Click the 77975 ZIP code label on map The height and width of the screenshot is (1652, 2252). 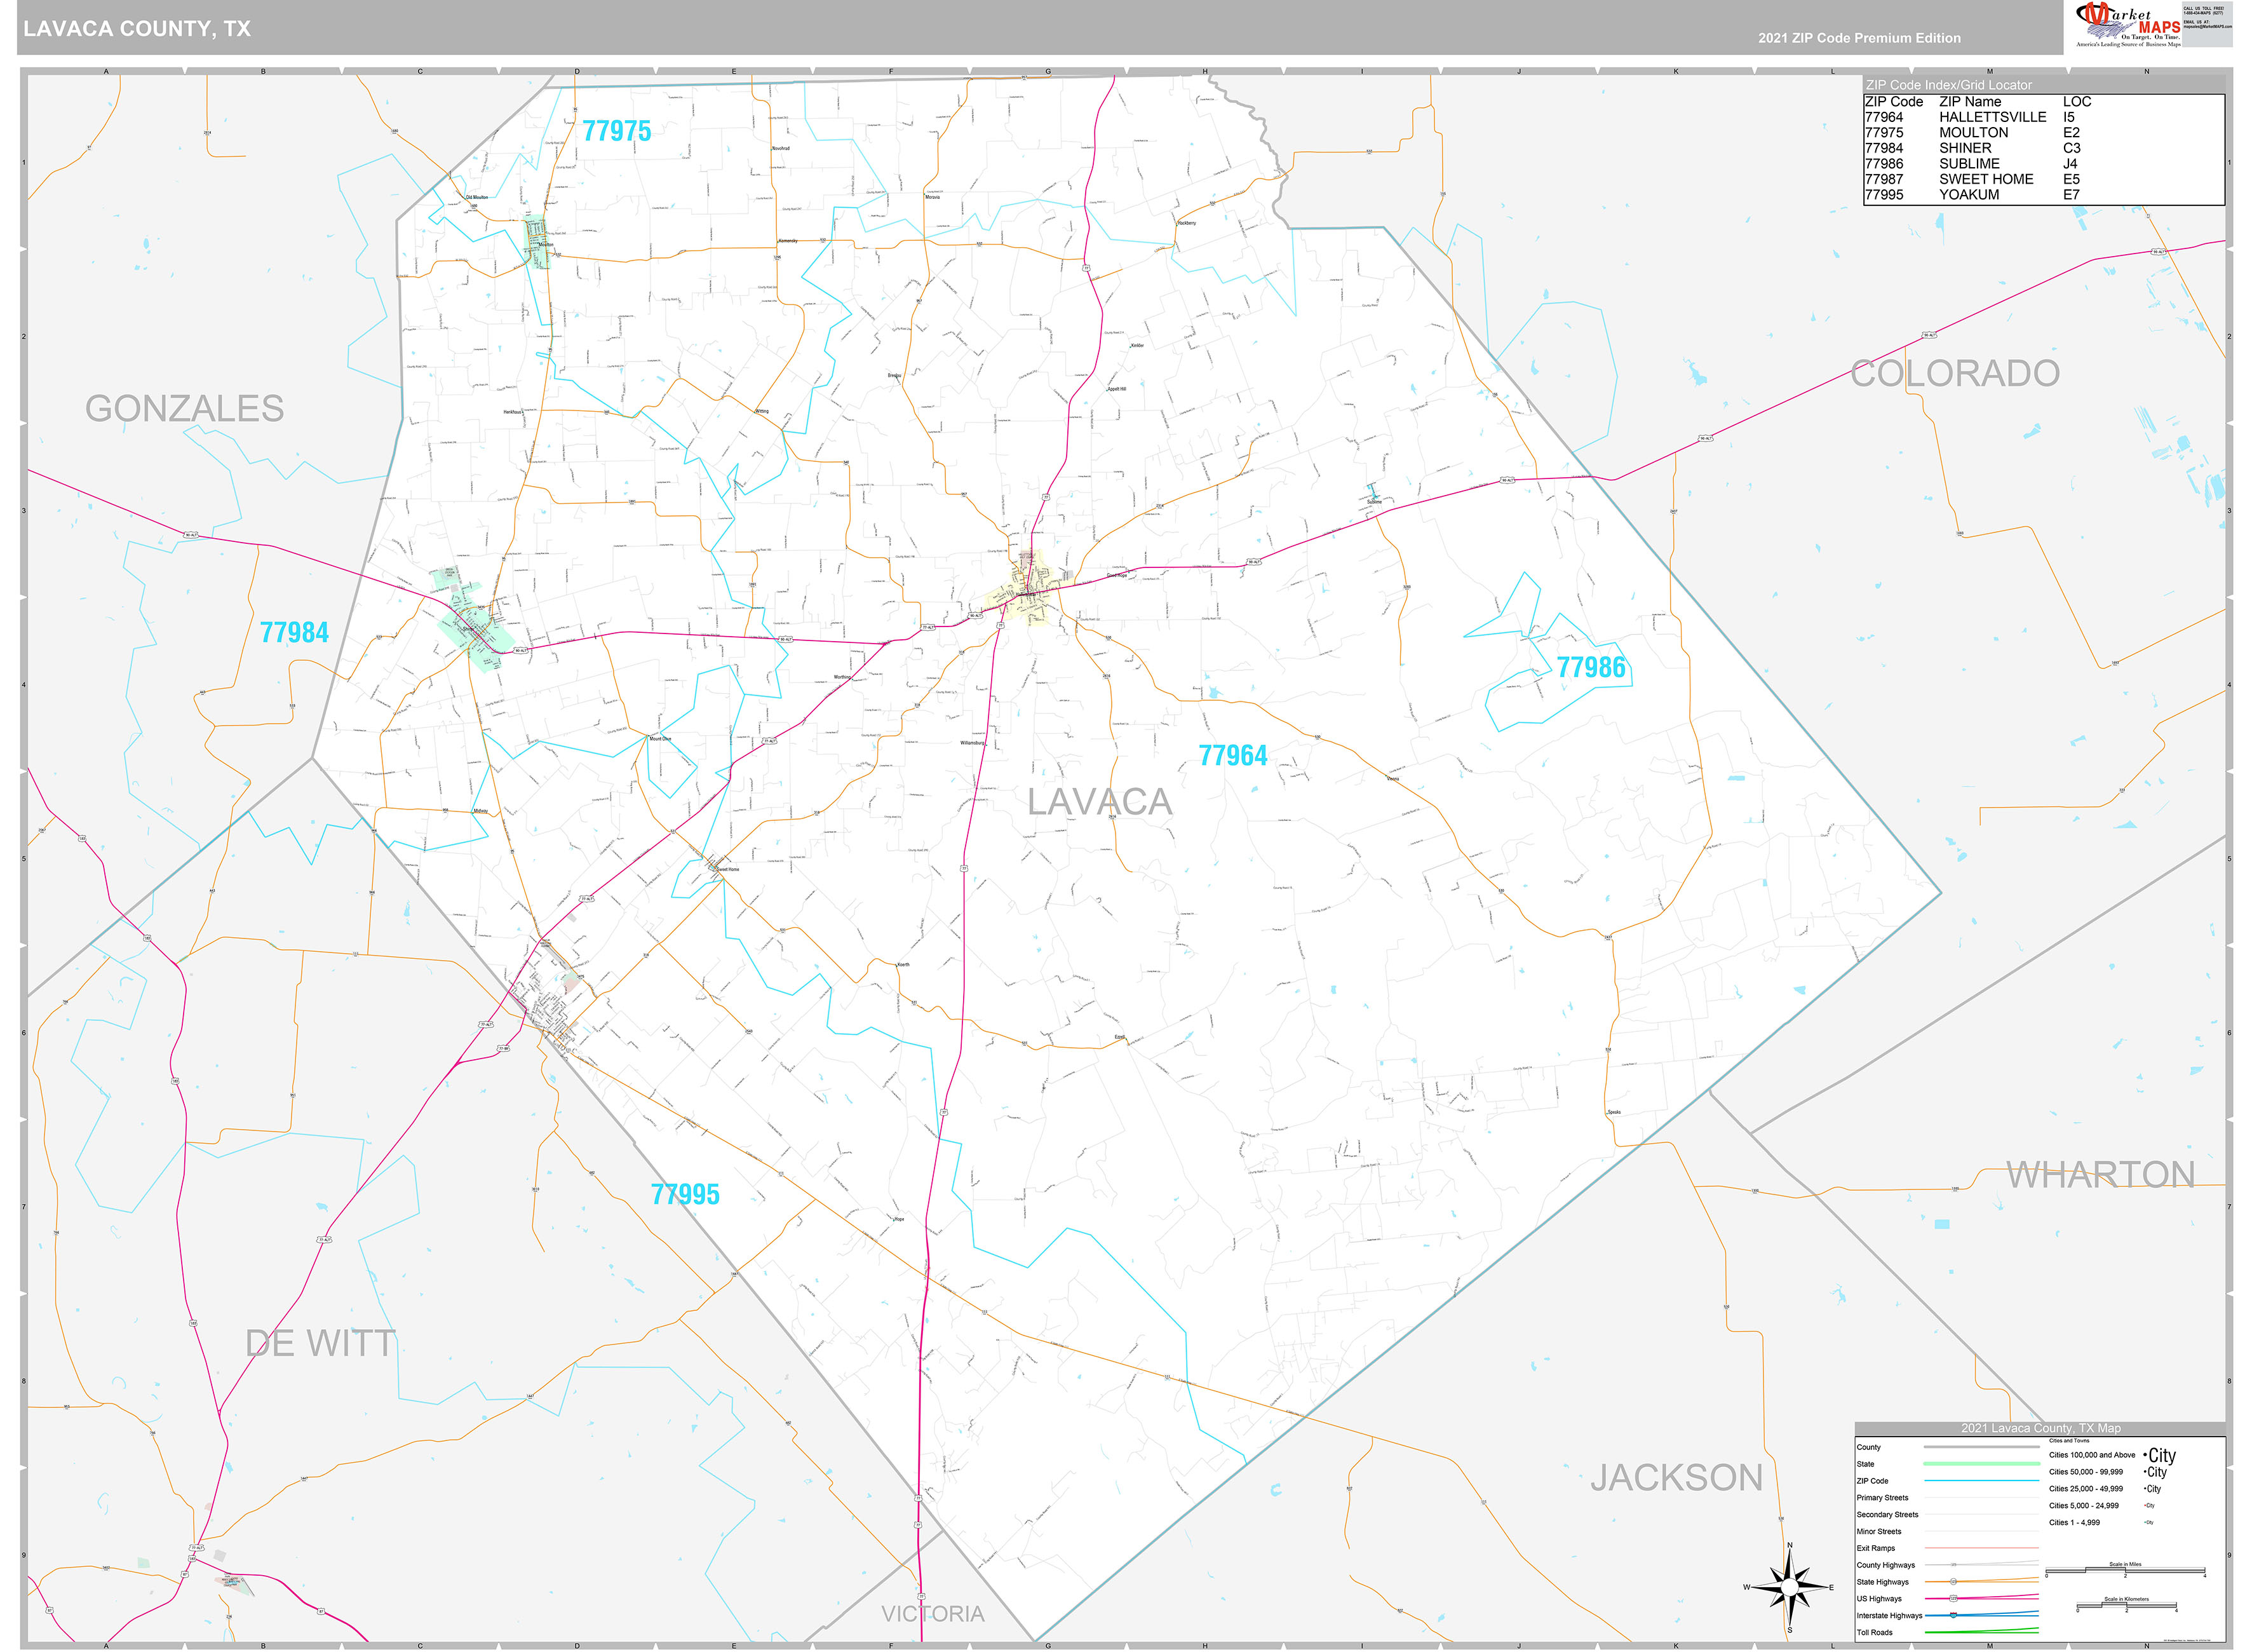[x=616, y=131]
